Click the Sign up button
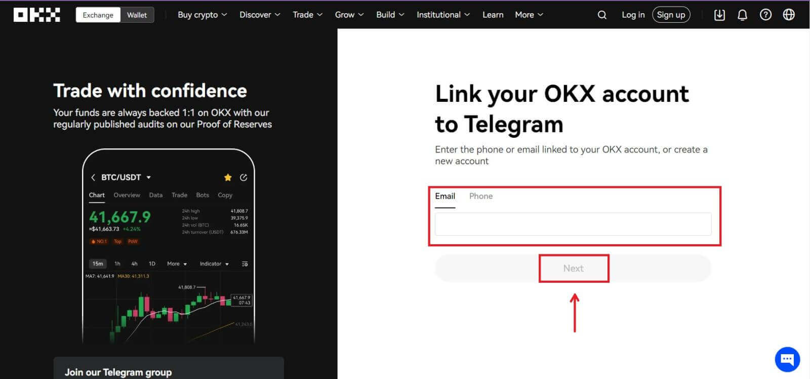This screenshot has width=810, height=379. pos(671,15)
